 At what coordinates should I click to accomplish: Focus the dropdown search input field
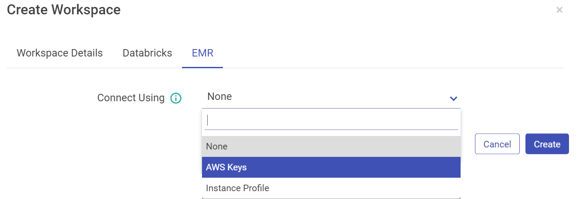click(331, 120)
